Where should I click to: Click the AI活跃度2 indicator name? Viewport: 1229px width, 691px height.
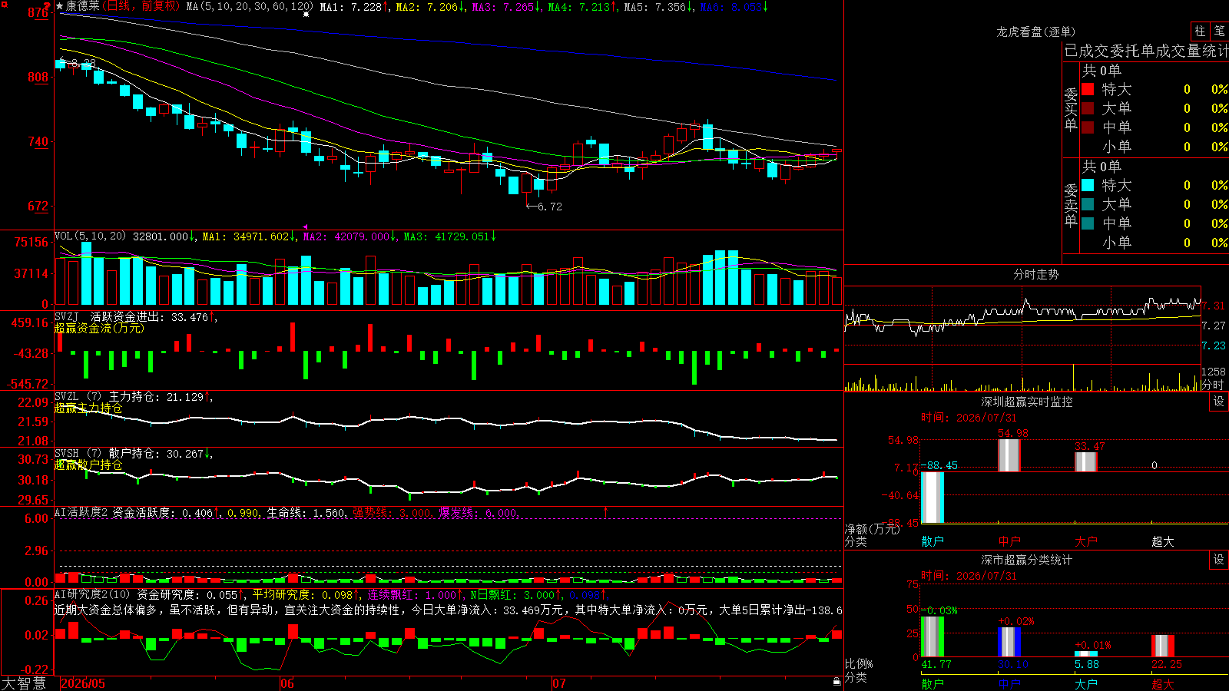(x=81, y=512)
